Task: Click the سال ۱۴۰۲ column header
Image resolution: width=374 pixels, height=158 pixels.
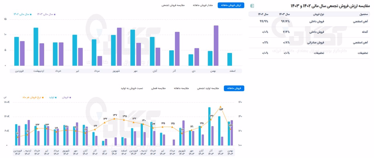Action: 263,14
